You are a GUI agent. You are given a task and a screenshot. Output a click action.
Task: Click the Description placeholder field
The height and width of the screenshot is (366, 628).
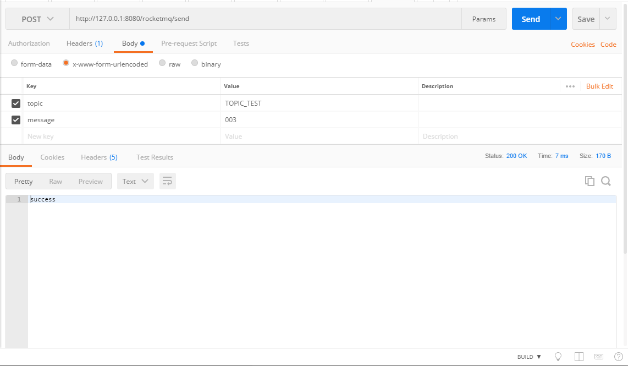click(x=520, y=136)
